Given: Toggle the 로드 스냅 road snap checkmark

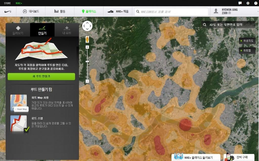Looking at the screenshot, I should (x=26, y=130).
